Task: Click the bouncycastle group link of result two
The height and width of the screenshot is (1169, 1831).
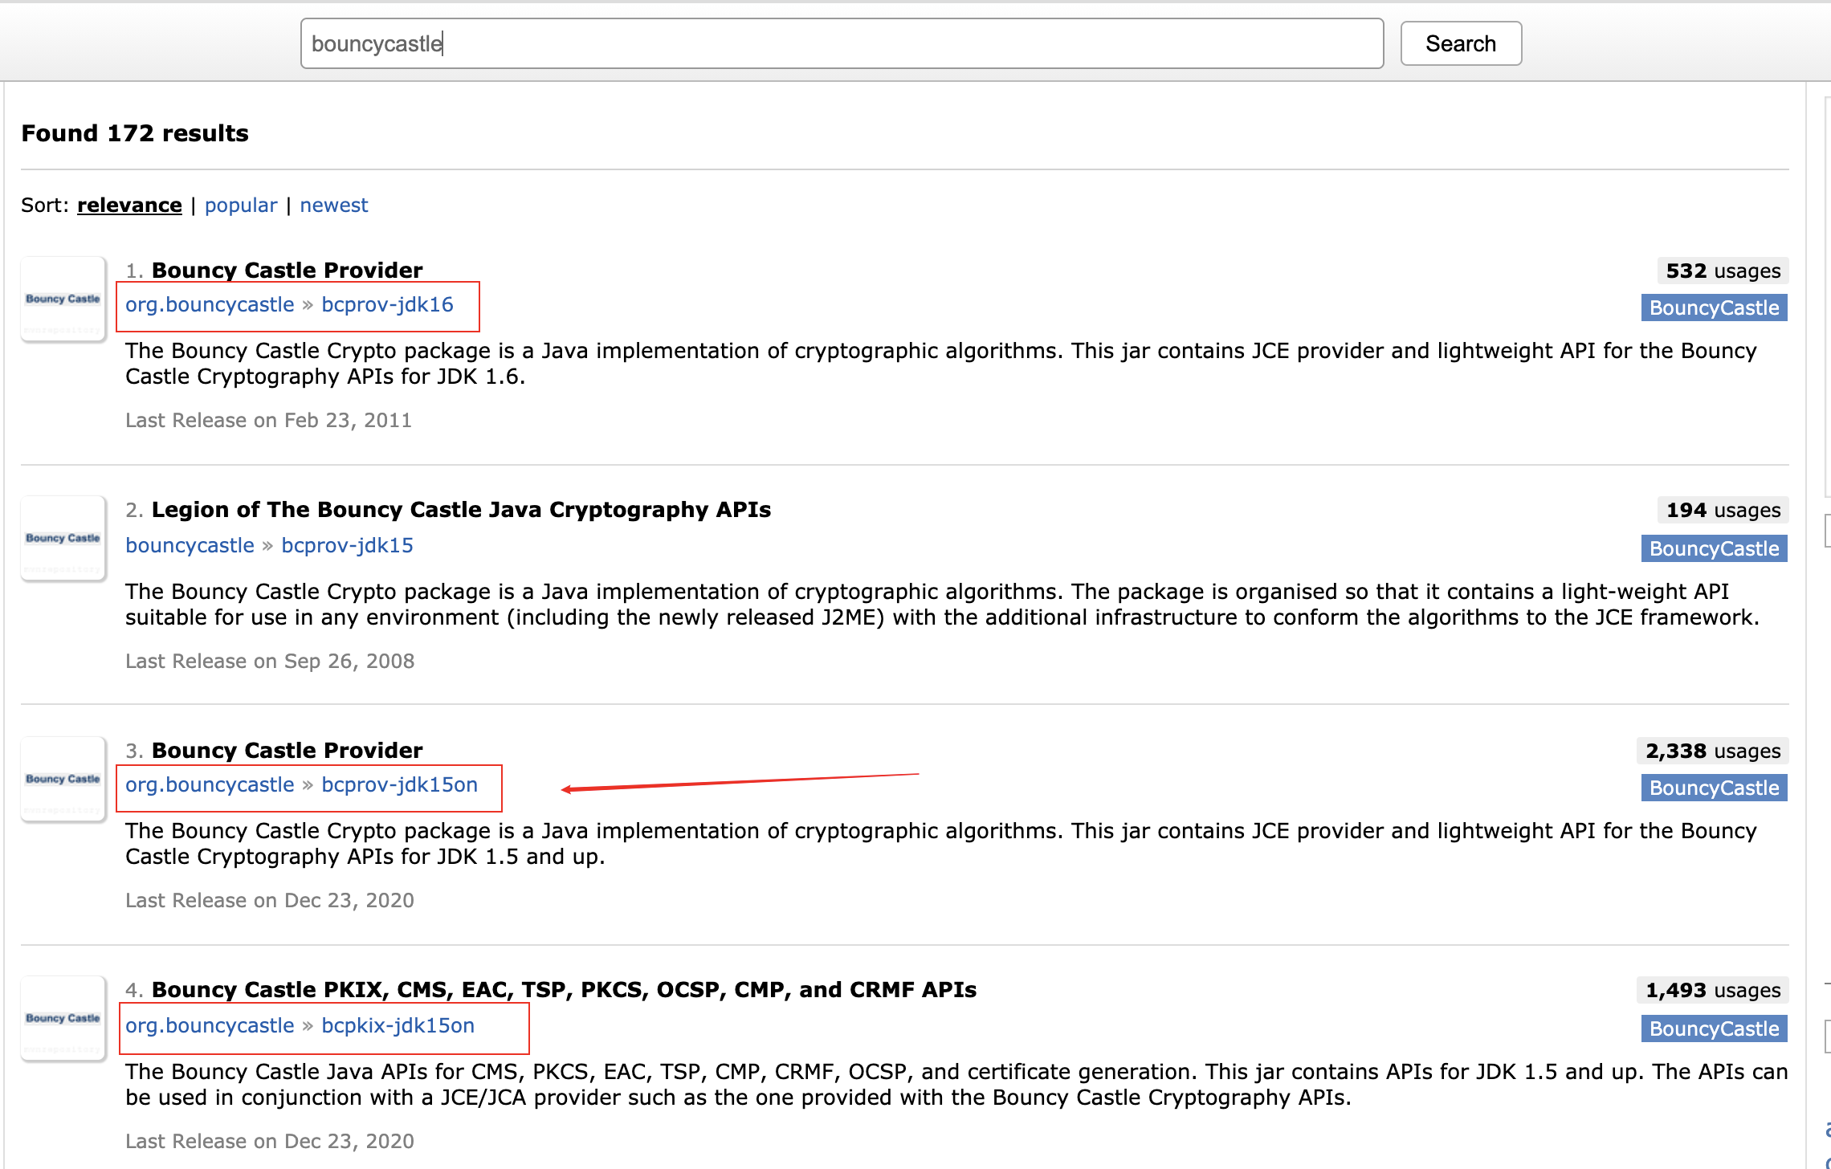Action: pos(190,546)
